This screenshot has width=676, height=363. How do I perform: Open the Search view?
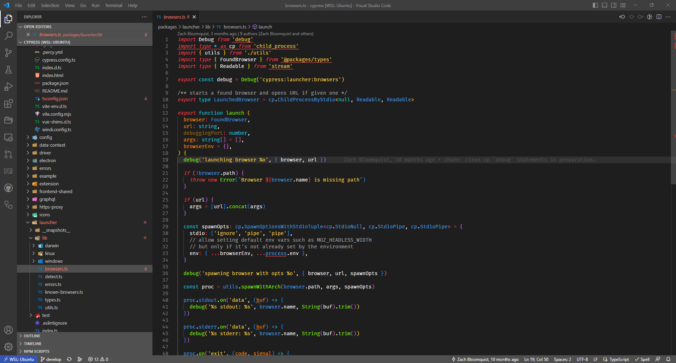(8, 36)
